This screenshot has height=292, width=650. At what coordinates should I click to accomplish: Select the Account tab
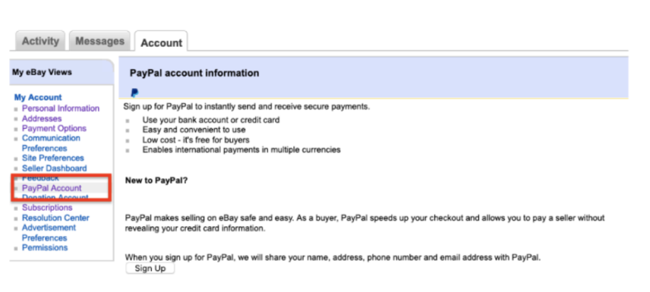click(x=161, y=43)
